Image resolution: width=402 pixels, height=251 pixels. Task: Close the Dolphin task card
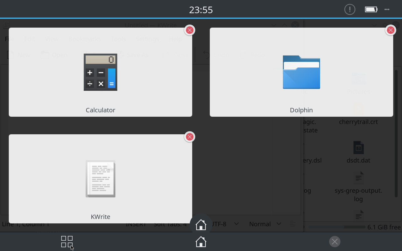pos(390,30)
